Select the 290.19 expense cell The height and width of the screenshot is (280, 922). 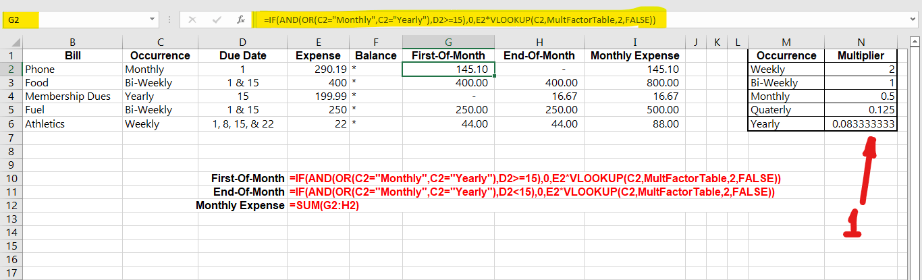point(319,69)
